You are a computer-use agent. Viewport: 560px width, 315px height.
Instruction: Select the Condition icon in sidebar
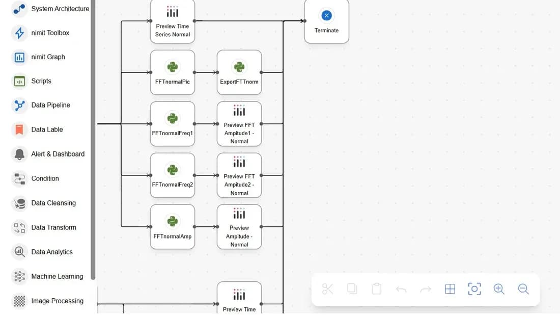tap(19, 178)
